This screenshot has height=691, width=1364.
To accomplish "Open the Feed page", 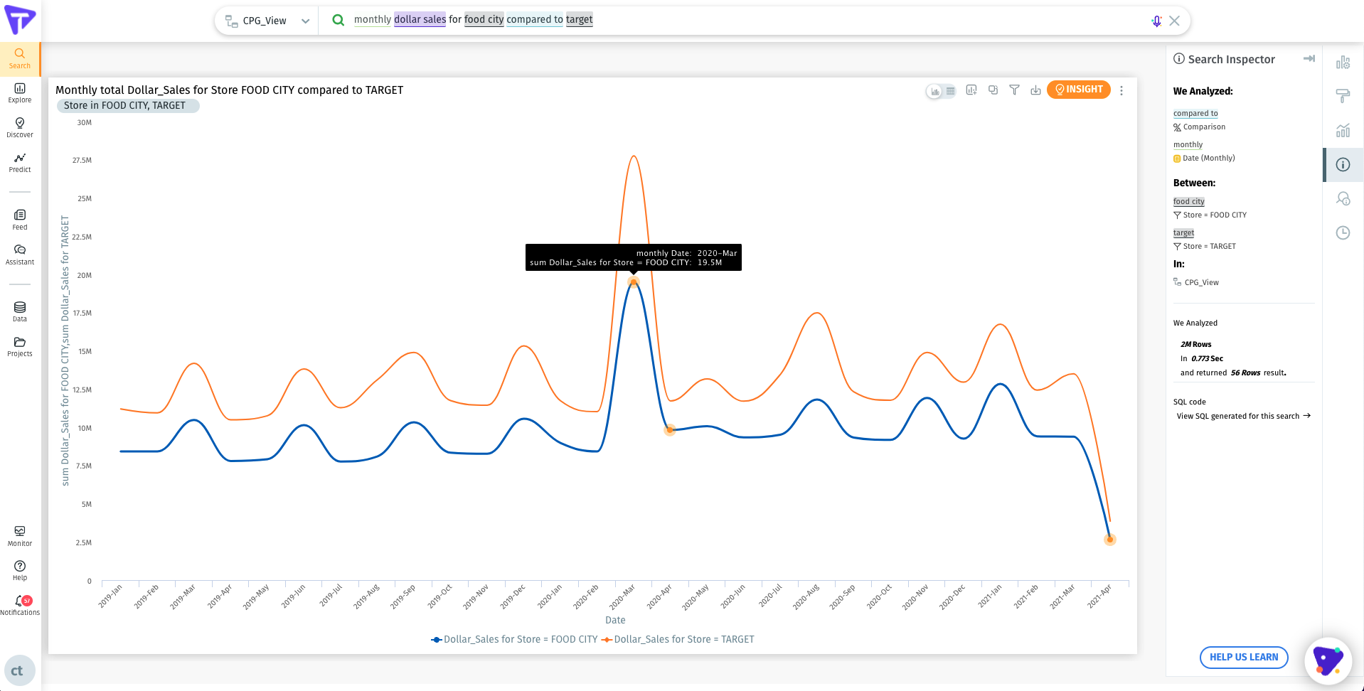I will (x=20, y=220).
